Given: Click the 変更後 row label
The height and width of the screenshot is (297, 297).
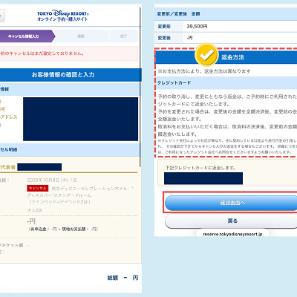Looking at the screenshot, I should [x=164, y=38].
